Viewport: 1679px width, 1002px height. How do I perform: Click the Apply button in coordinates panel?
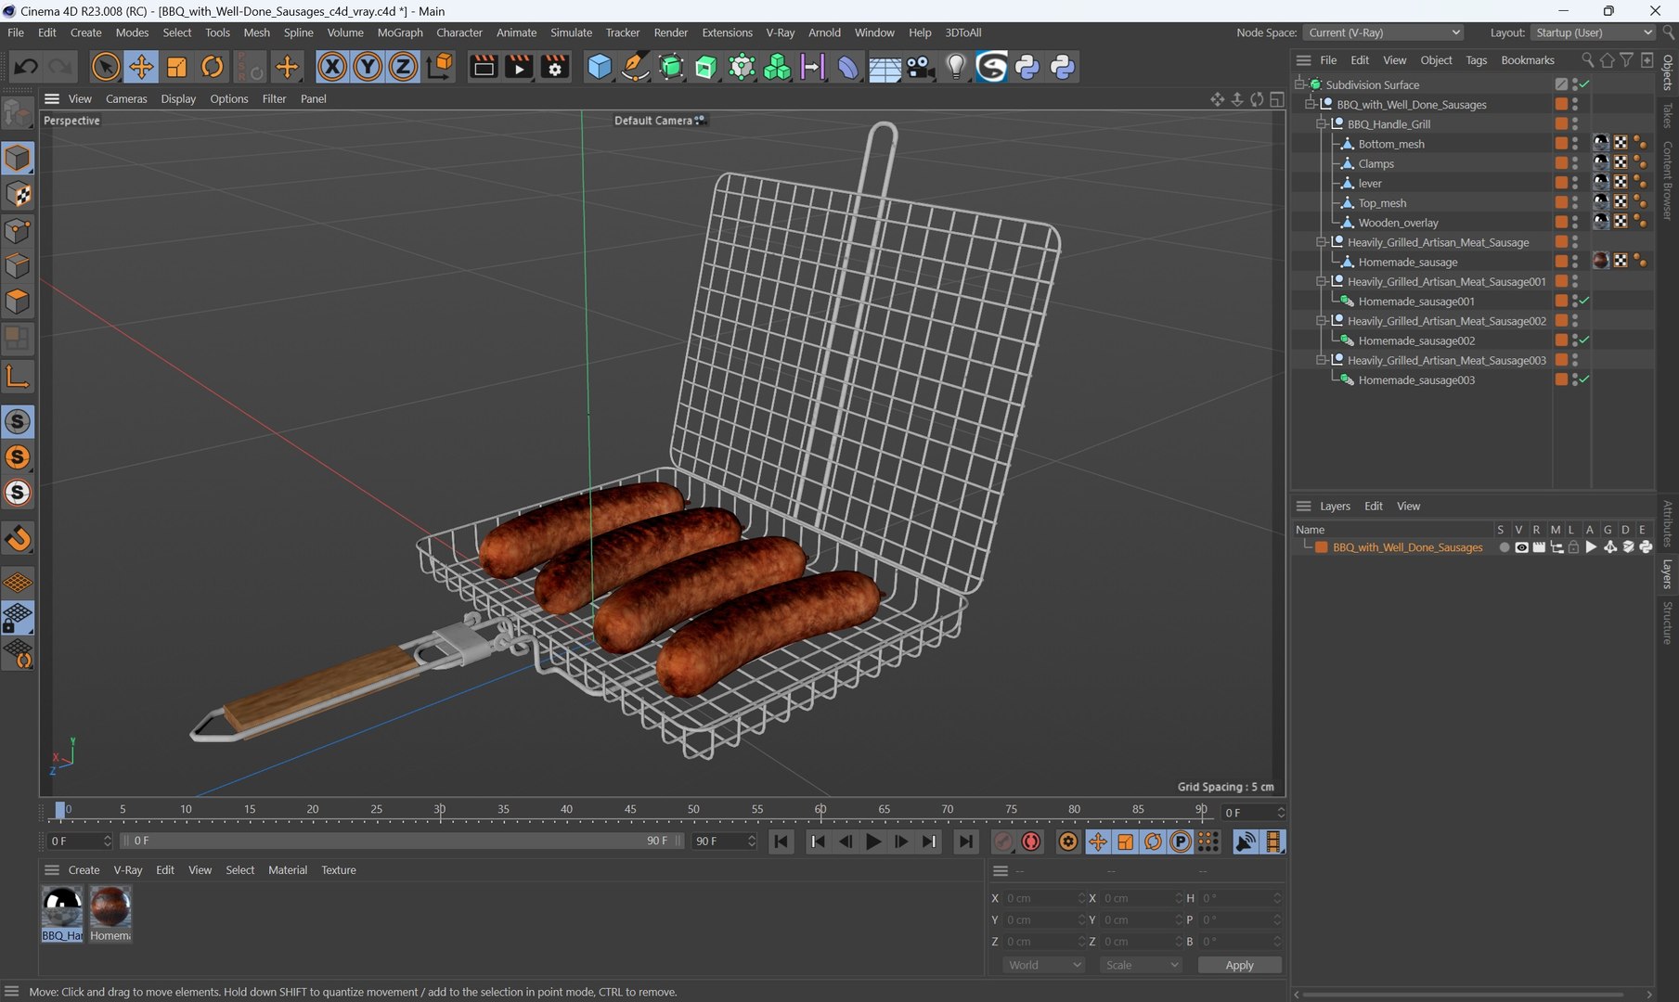pyautogui.click(x=1239, y=965)
